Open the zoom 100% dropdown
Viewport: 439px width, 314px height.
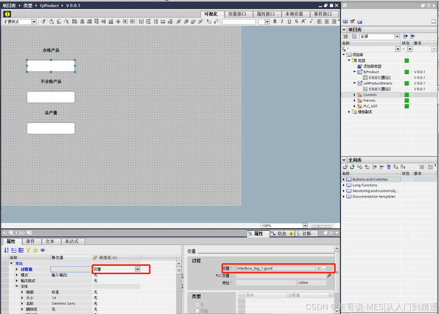pyautogui.click(x=305, y=226)
